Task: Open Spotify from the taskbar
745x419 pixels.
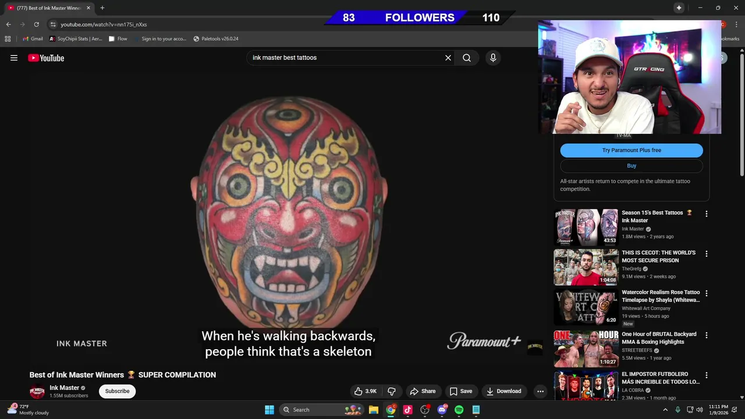Action: (x=459, y=410)
